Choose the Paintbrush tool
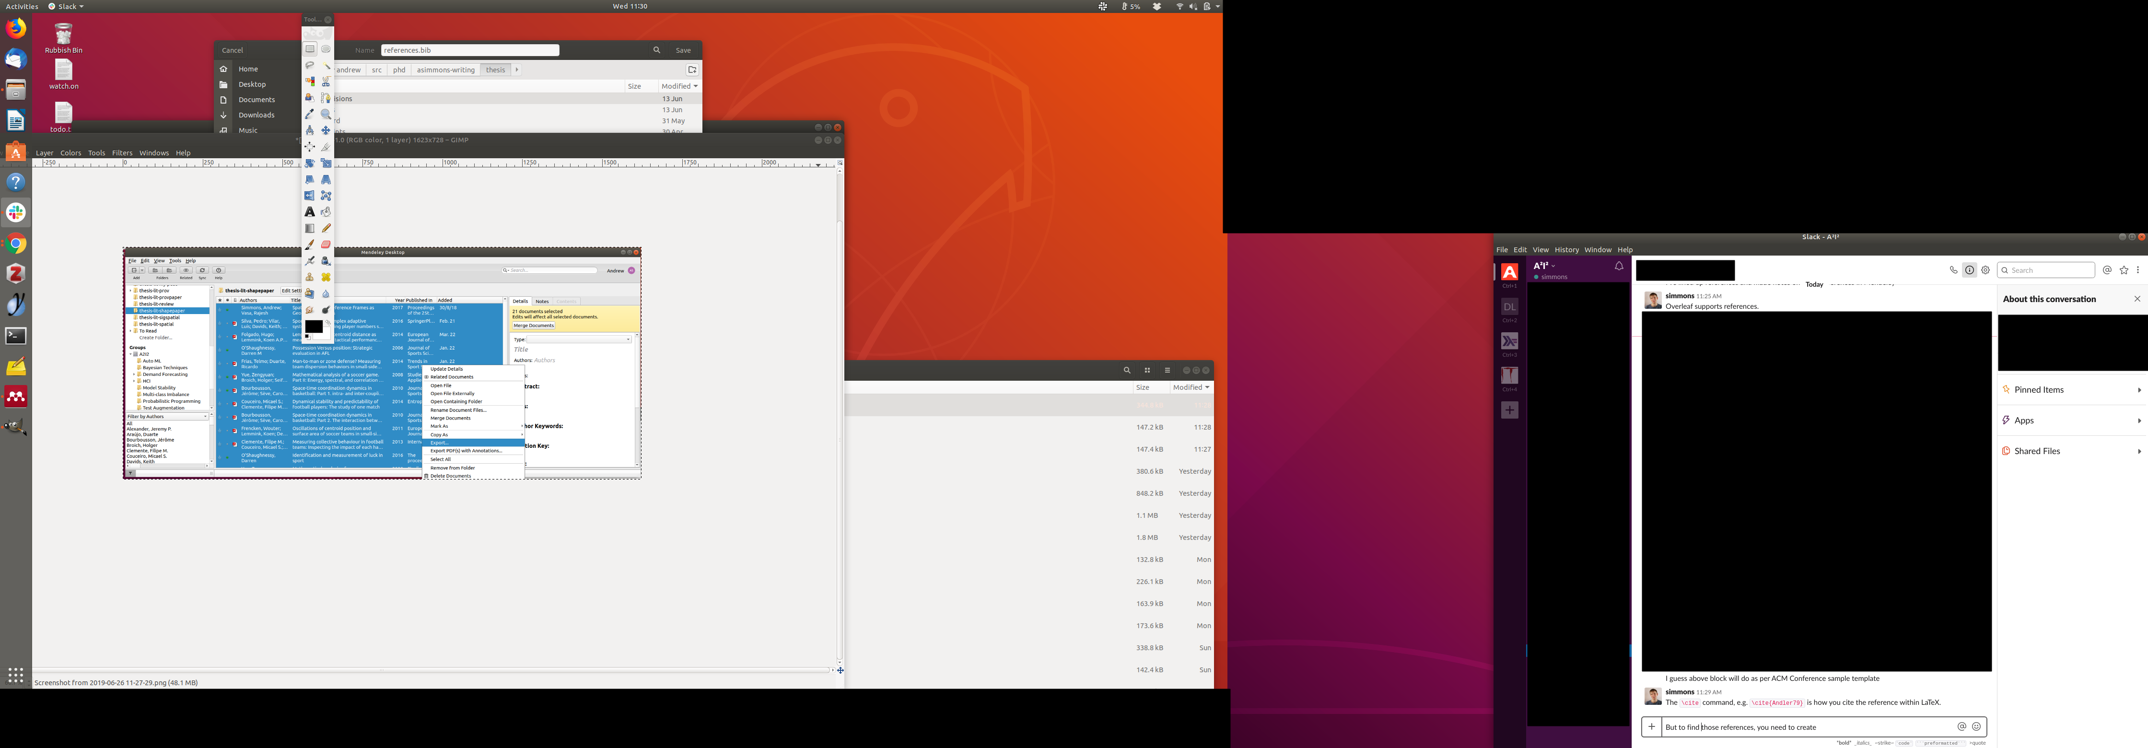2148x748 pixels. [309, 245]
